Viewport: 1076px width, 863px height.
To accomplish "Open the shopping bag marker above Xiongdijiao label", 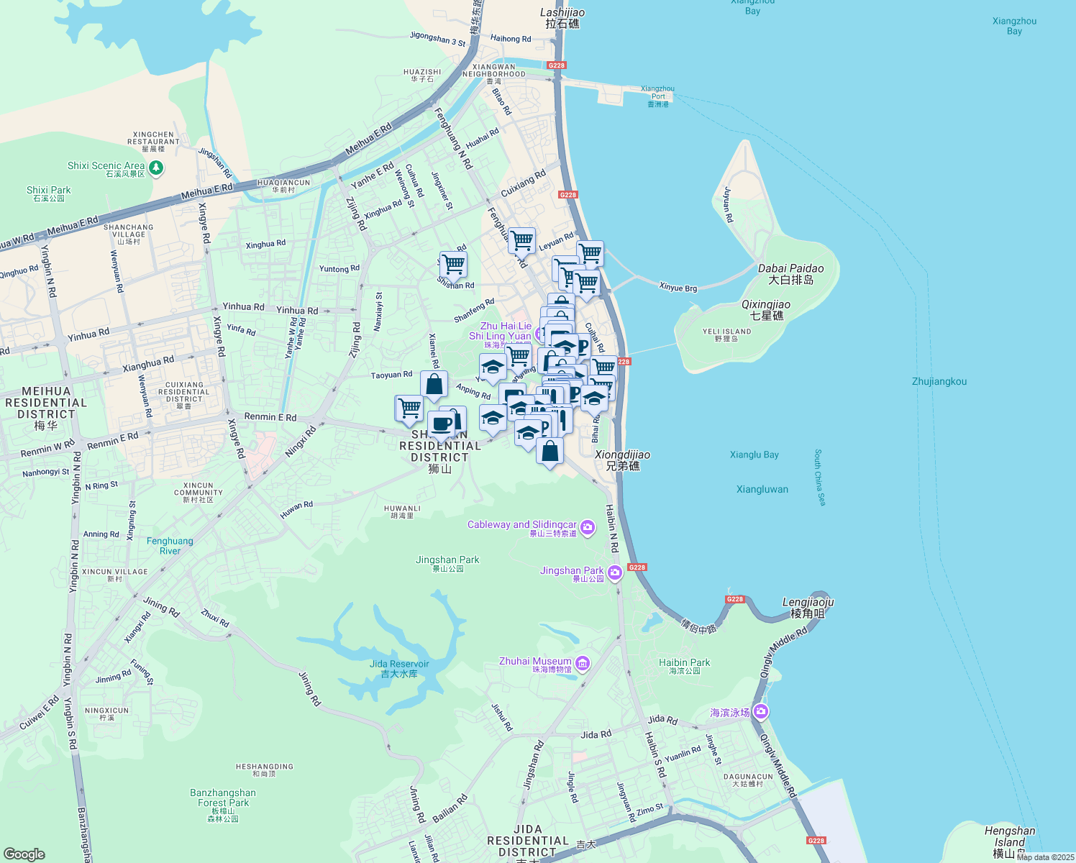I will (x=550, y=452).
